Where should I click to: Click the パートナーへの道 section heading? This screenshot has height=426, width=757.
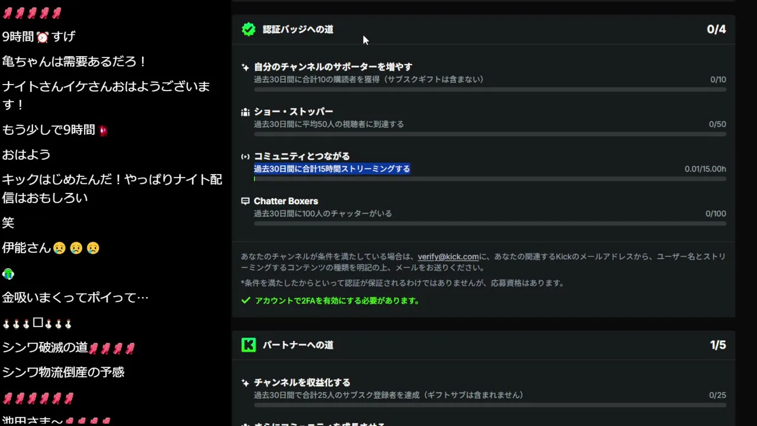tap(298, 345)
